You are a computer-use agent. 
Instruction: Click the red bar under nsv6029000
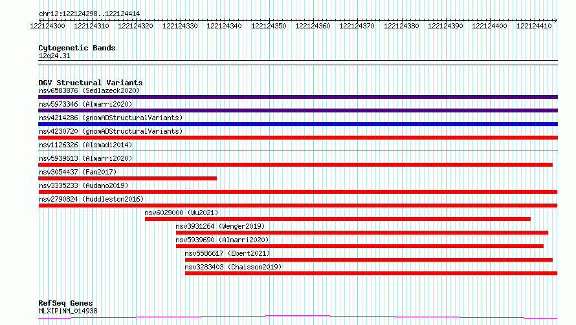coord(338,219)
